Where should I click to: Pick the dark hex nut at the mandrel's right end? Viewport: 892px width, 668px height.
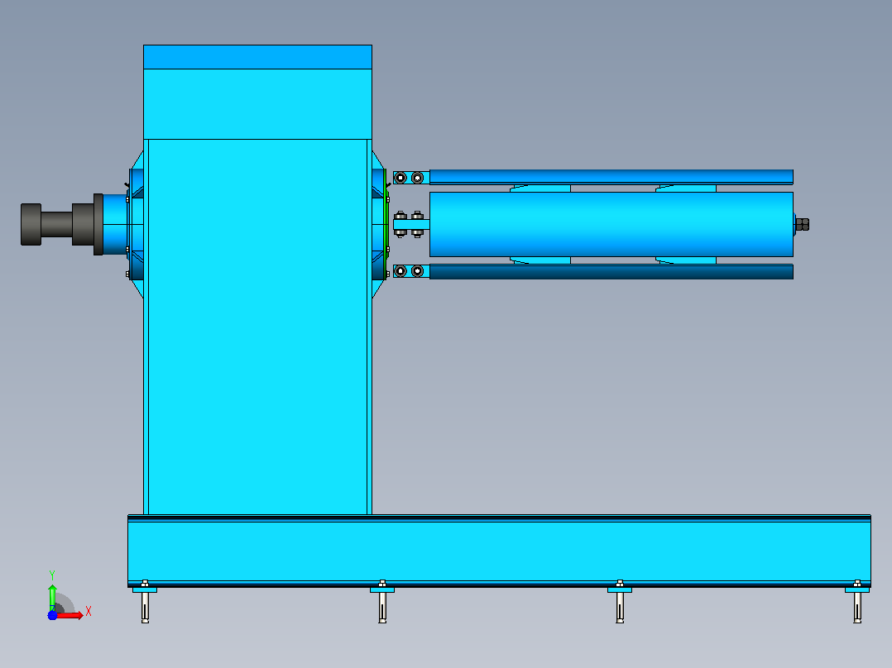(802, 225)
